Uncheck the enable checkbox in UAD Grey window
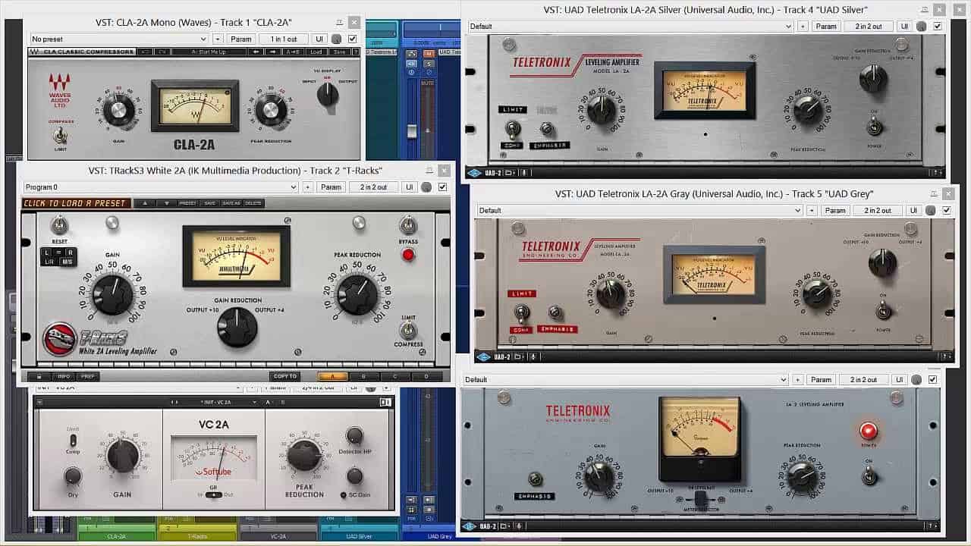This screenshot has height=546, width=971. [947, 210]
